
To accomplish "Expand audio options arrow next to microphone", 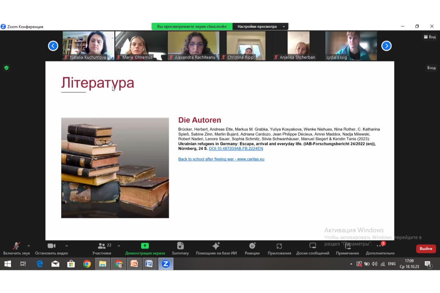I will pyautogui.click(x=29, y=246).
